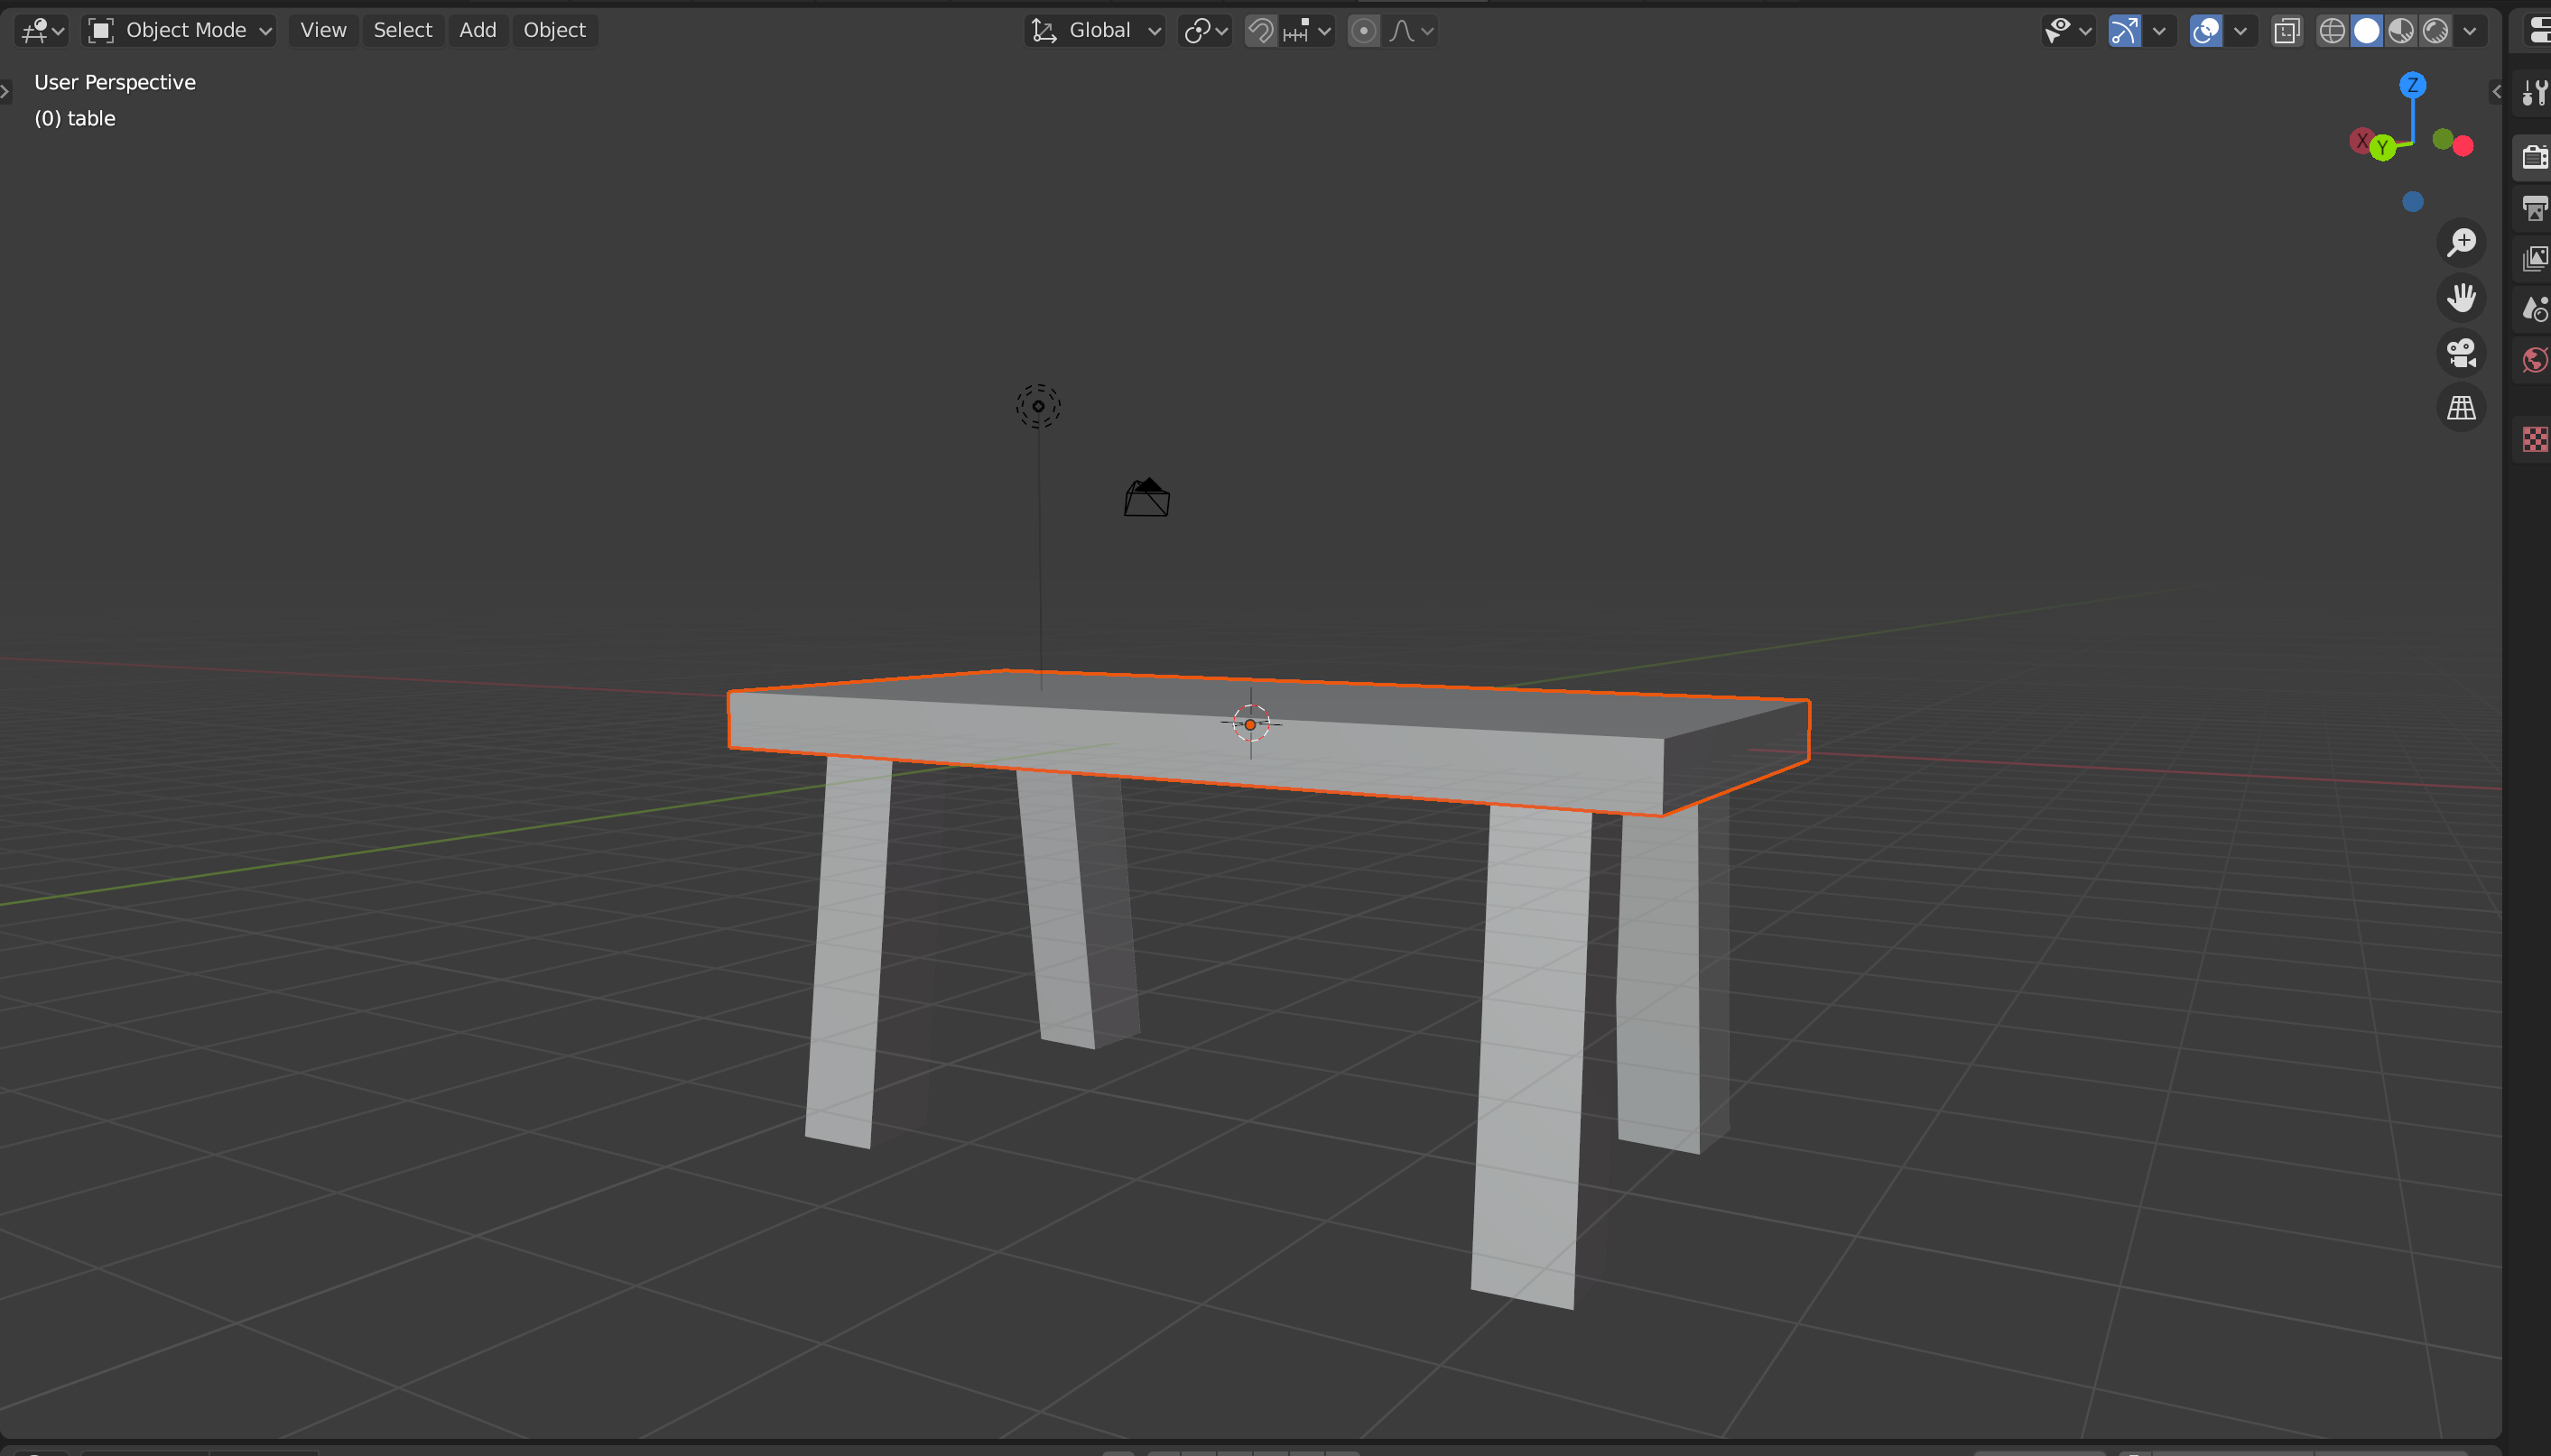2551x1456 pixels.
Task: Open the object visibility and selectability dropdown
Action: [2068, 31]
